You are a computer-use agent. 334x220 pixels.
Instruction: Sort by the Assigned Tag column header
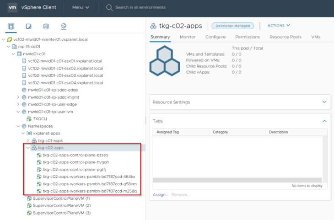click(x=181, y=132)
